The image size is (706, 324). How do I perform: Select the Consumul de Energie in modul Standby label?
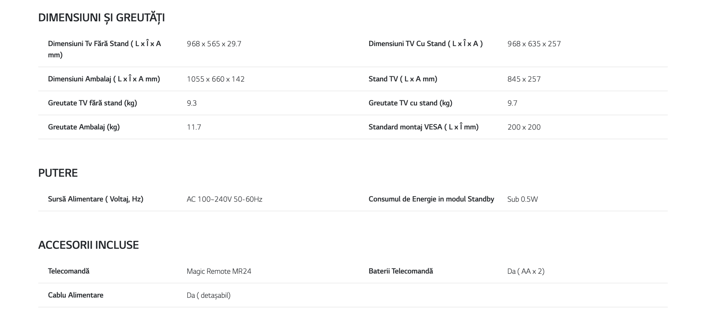click(x=431, y=199)
